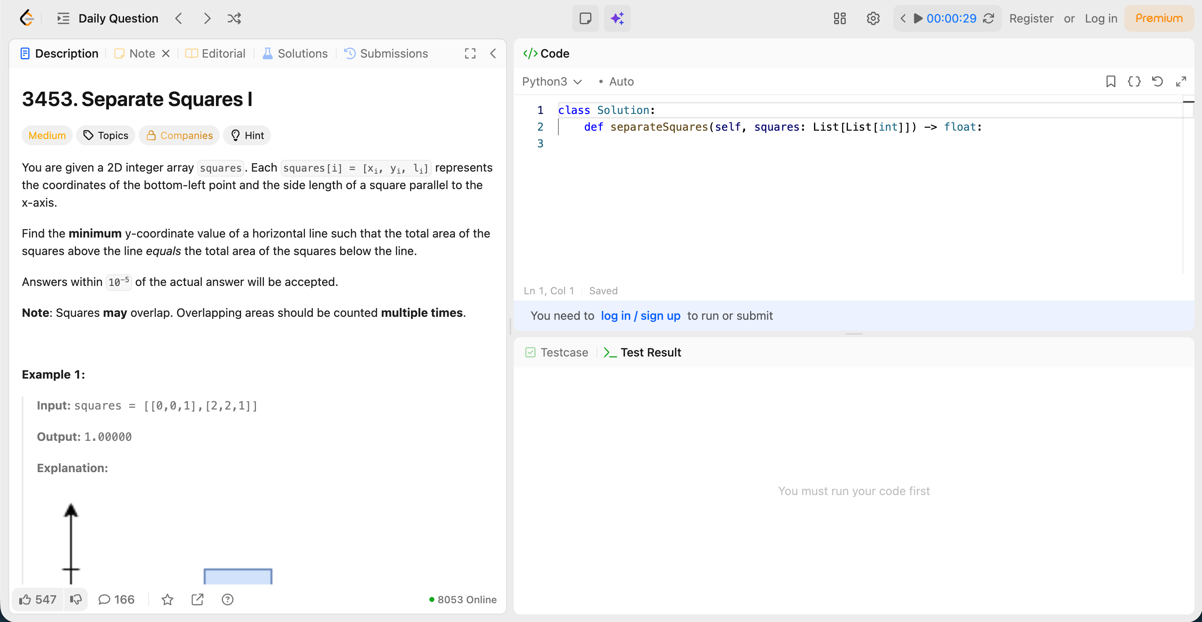The width and height of the screenshot is (1202, 622).
Task: Open the Python3 language dropdown
Action: (552, 81)
